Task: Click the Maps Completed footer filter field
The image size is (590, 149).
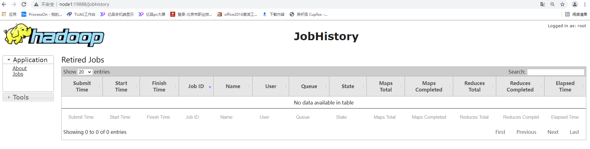Action: [x=429, y=117]
